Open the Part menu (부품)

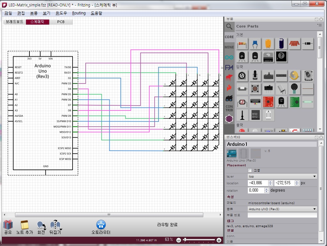(34, 13)
